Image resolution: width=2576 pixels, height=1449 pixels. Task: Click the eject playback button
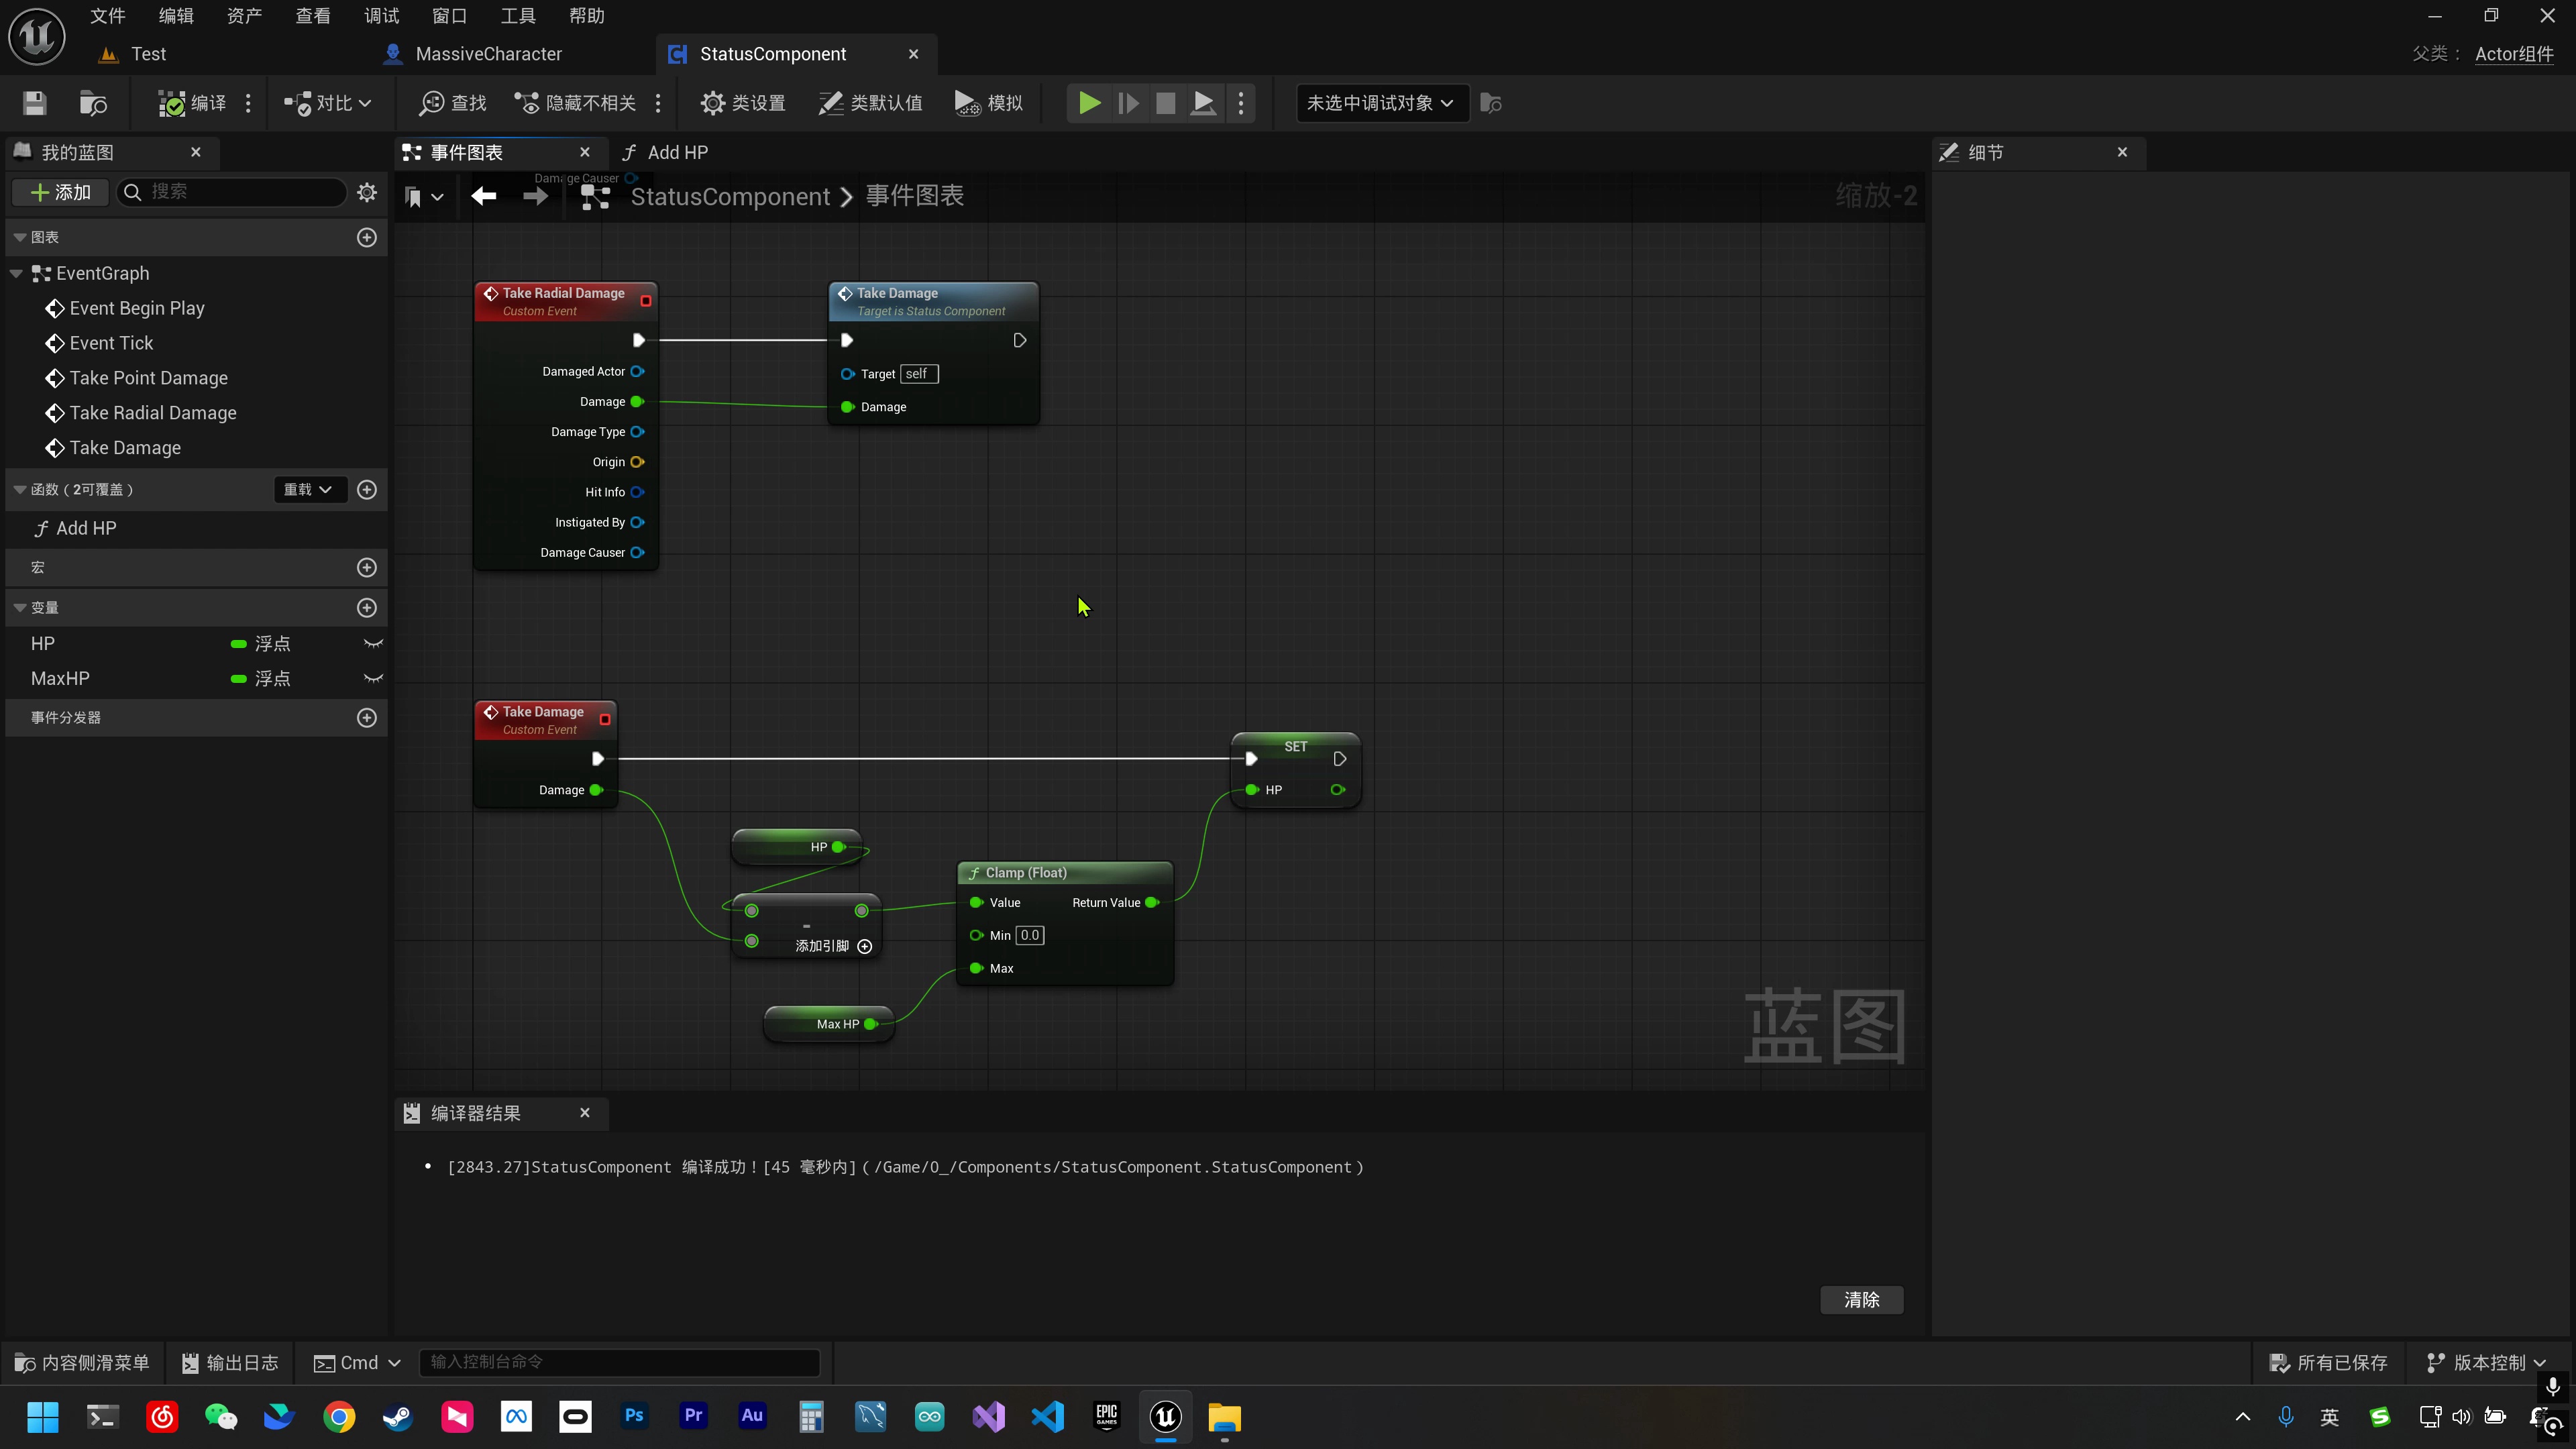pyautogui.click(x=1204, y=103)
